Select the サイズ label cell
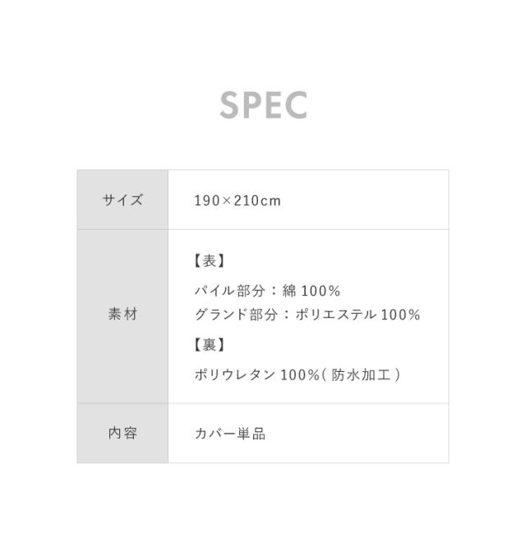The height and width of the screenshot is (533, 526). pos(122,200)
